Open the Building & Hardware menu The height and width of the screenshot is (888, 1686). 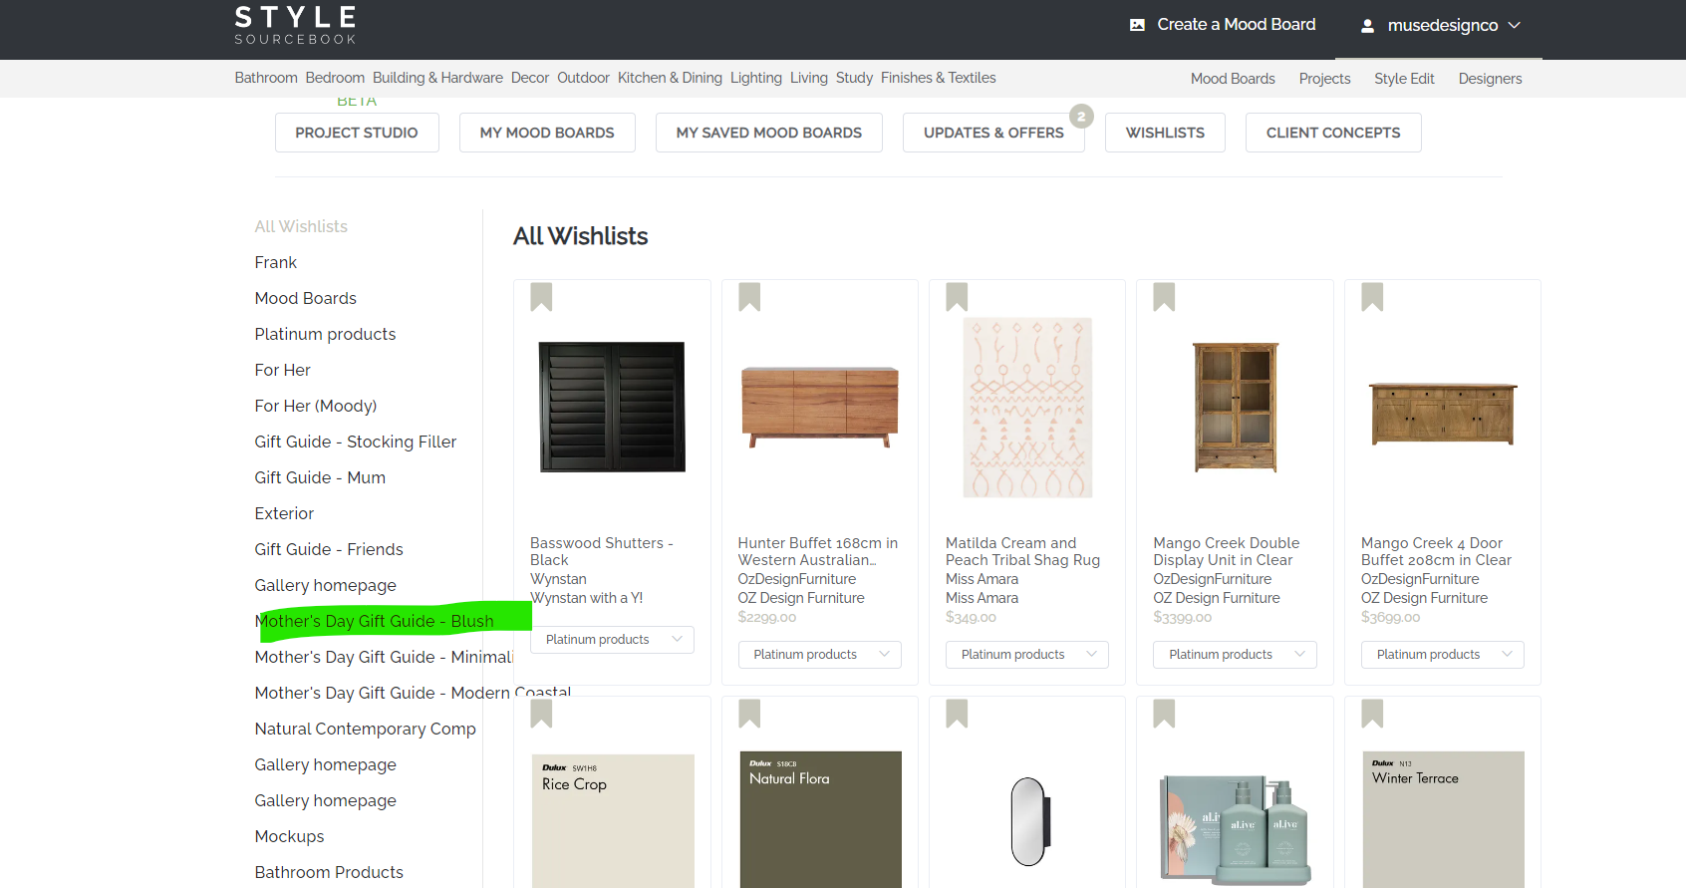(x=437, y=78)
